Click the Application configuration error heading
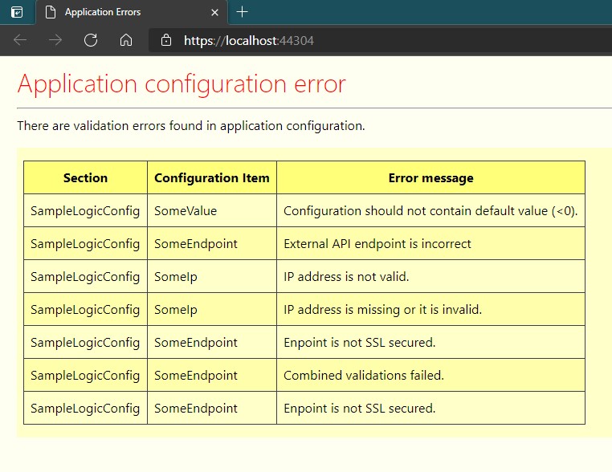The image size is (612, 472). tap(182, 83)
